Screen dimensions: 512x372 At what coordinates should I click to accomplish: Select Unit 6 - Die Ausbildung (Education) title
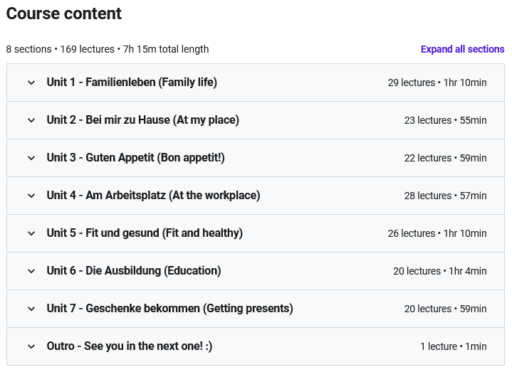click(x=134, y=270)
